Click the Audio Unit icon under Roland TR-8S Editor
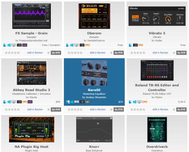The image size is (189, 152). coord(145,102)
